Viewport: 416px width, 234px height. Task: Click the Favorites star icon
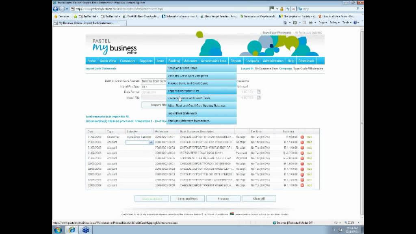point(56,16)
